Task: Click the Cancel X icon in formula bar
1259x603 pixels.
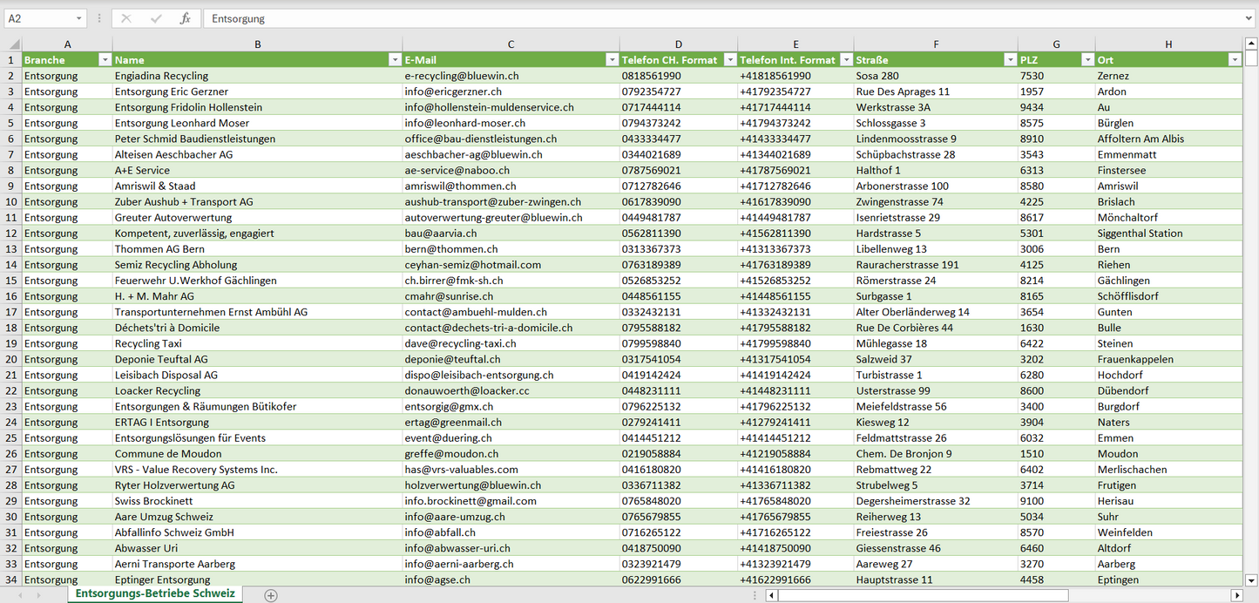Action: pos(126,18)
